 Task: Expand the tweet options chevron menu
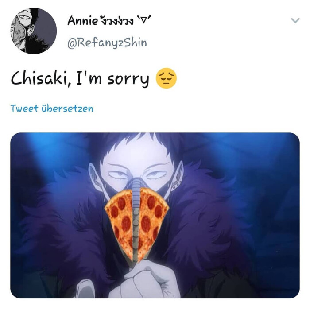click(295, 20)
